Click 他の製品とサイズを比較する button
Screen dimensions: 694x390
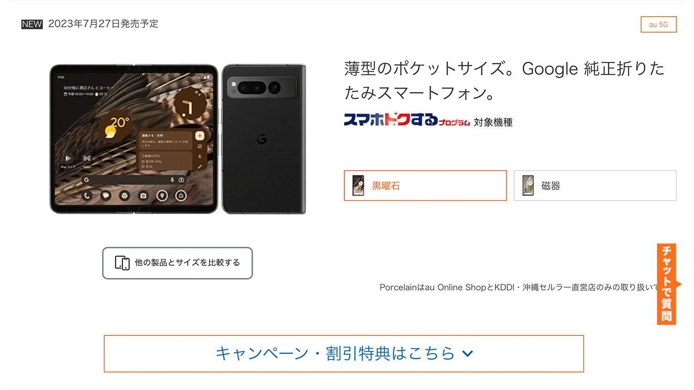(x=178, y=263)
